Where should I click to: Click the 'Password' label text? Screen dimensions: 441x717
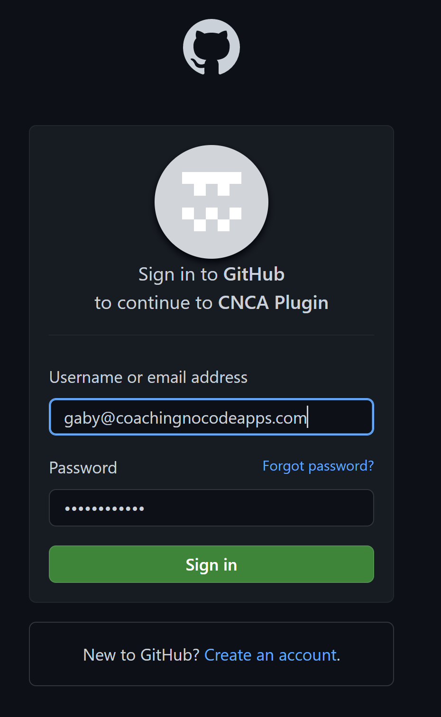coord(83,468)
